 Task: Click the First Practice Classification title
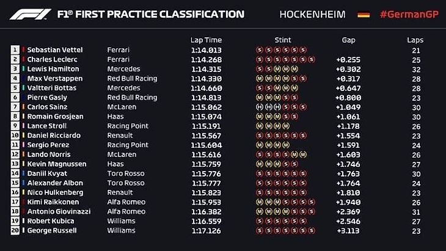[x=150, y=15]
